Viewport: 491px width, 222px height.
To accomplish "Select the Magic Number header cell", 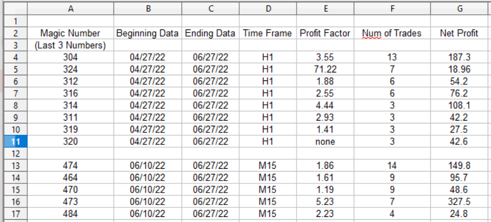I will click(70, 33).
